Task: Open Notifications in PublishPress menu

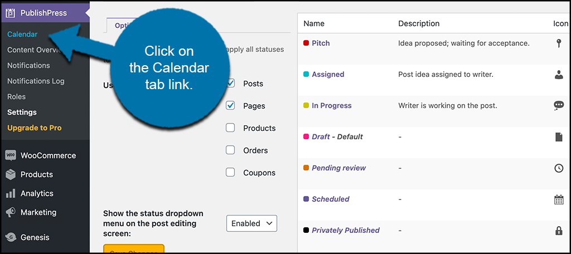Action: tap(28, 66)
